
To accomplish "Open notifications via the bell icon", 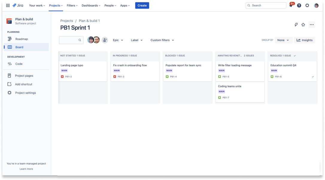I will pyautogui.click(x=291, y=5).
